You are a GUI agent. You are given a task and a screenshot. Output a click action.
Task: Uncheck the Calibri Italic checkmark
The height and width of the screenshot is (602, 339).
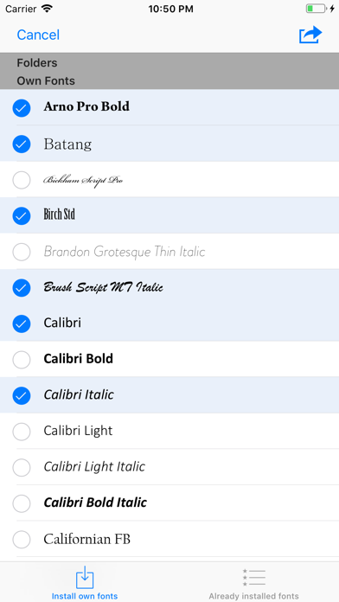(22, 395)
